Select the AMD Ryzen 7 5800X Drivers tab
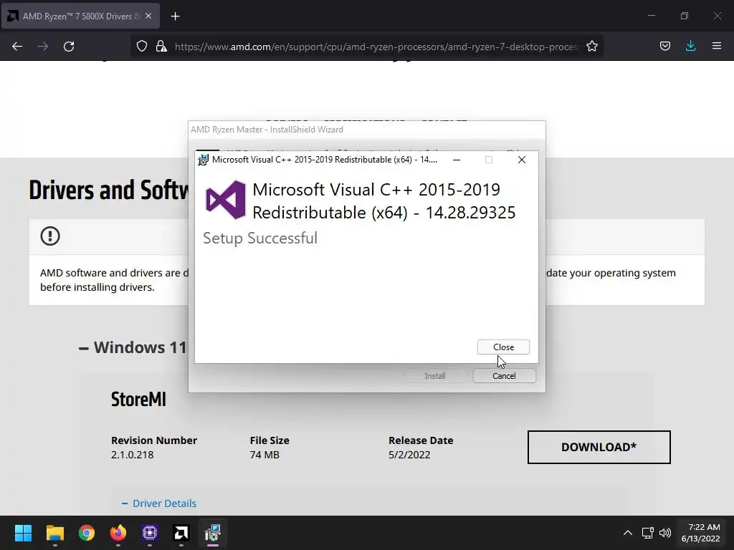Screen dimensions: 734x550 [80, 16]
